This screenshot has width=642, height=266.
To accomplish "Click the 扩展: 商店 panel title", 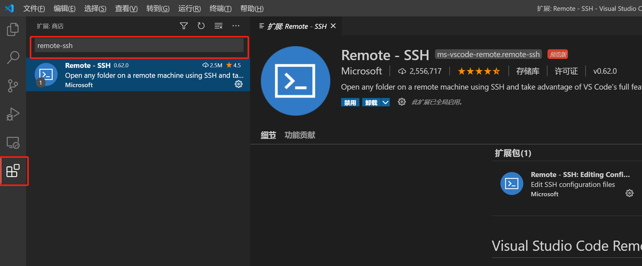I will pyautogui.click(x=51, y=26).
